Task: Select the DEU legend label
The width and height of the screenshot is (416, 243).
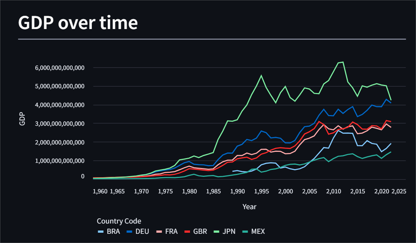Action: point(142,231)
